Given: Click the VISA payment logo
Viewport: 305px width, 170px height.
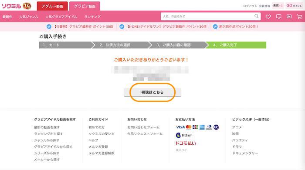Looking at the screenshot, I should (x=180, y=127).
